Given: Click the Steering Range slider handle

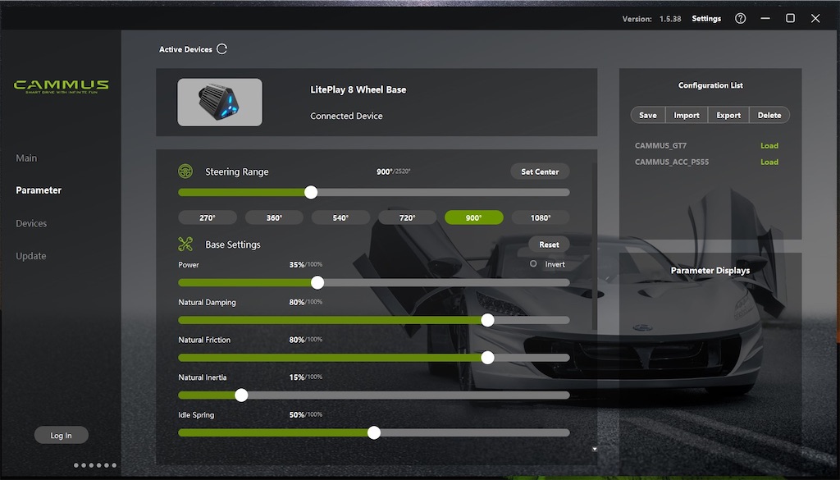Looking at the screenshot, I should pyautogui.click(x=311, y=192).
